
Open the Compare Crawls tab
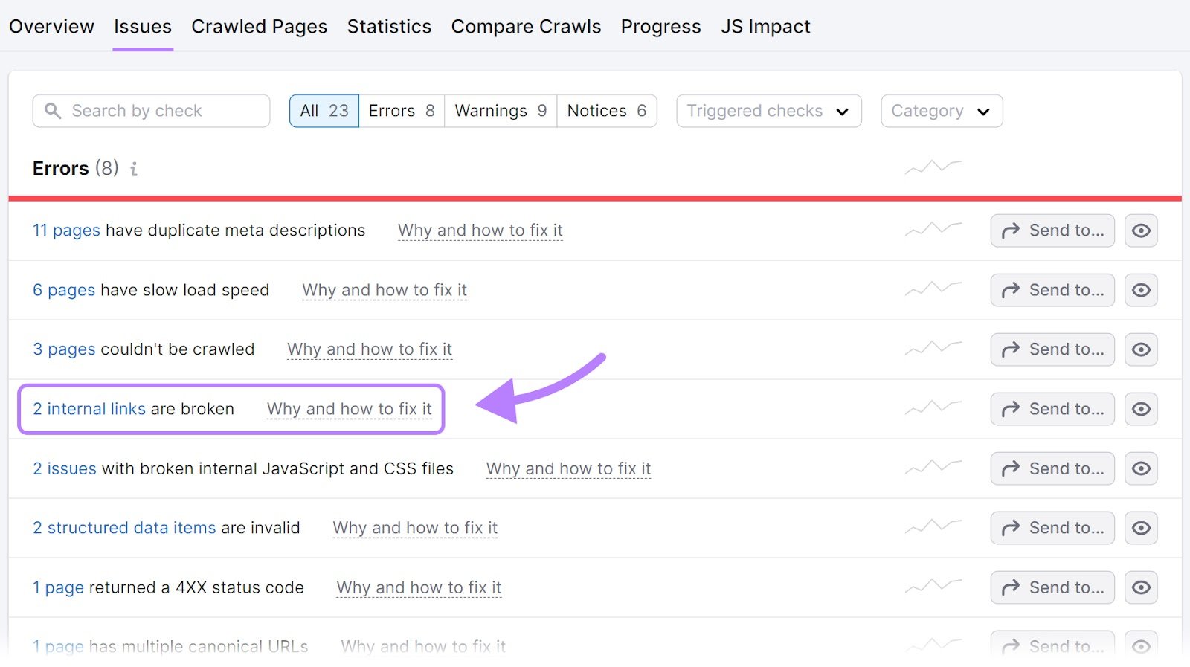pos(526,27)
